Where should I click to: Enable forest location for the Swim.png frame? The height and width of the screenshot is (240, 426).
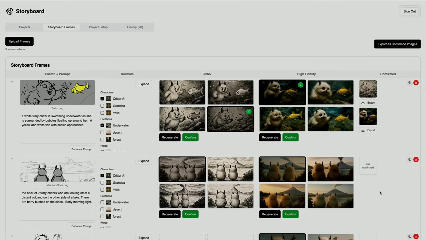point(102,140)
